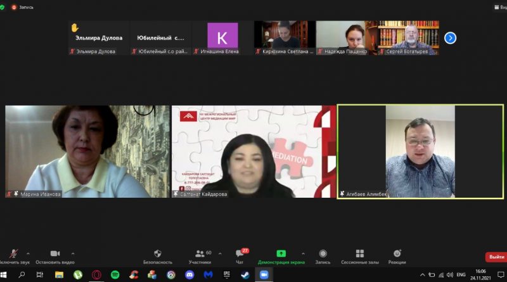Screen dimensions: 507x282
Task: Click Салтанат Кайдарова name label
Action: coord(203,194)
